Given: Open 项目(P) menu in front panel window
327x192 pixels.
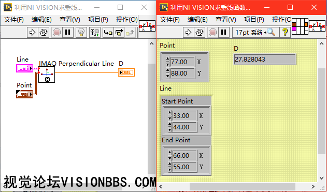Looking at the screenshot, I should click(254, 20).
